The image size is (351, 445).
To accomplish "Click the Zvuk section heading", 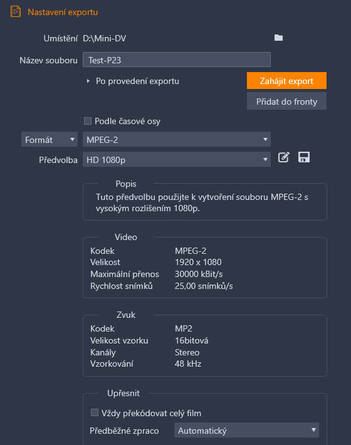I will (126, 315).
